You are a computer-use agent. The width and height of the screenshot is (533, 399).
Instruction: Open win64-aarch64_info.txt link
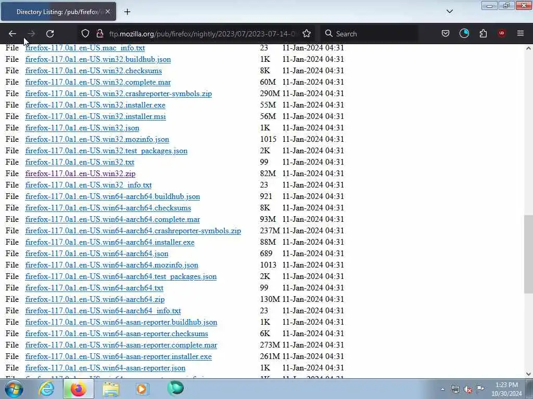[x=103, y=311]
